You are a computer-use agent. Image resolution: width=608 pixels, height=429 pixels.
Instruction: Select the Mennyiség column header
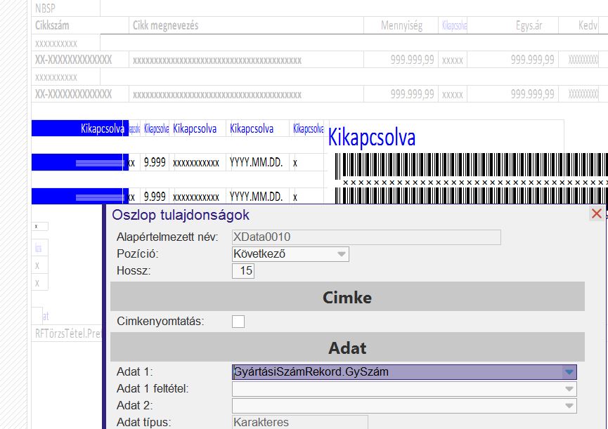pos(401,25)
